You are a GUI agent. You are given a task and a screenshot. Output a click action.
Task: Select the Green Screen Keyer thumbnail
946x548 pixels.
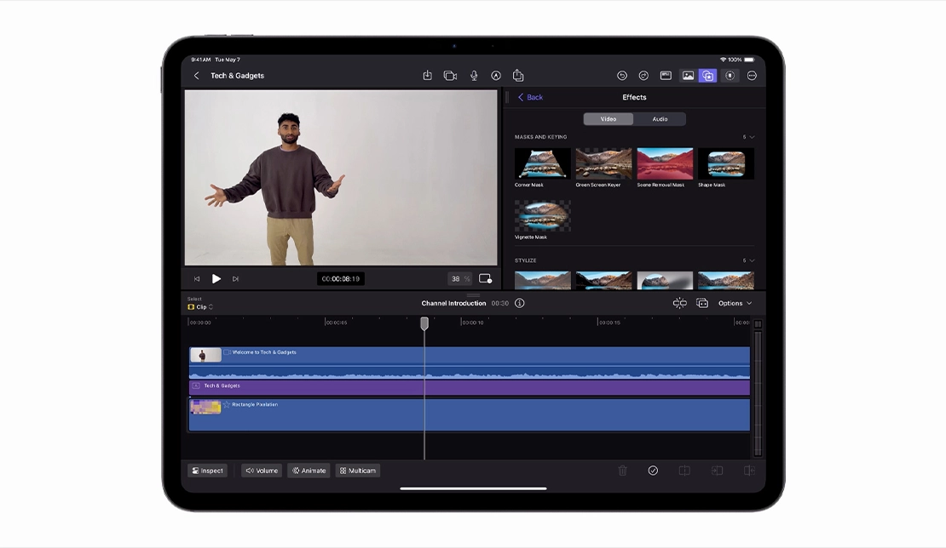[603, 164]
